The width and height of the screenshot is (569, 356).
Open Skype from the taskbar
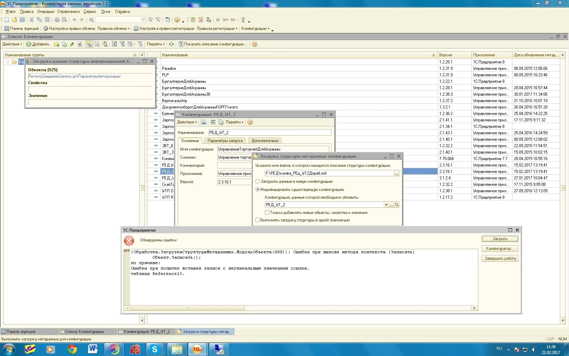pos(155,349)
